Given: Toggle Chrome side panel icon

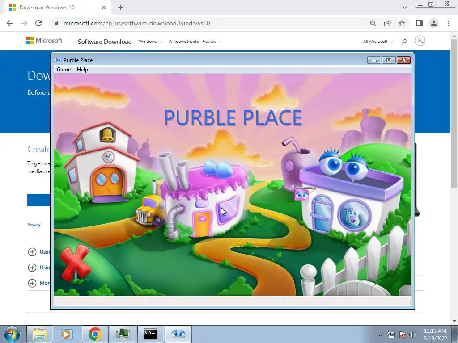Looking at the screenshot, I should coord(420,23).
